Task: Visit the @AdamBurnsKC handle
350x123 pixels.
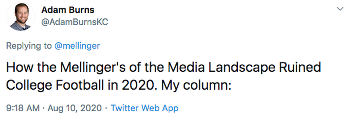Action: pos(74,23)
